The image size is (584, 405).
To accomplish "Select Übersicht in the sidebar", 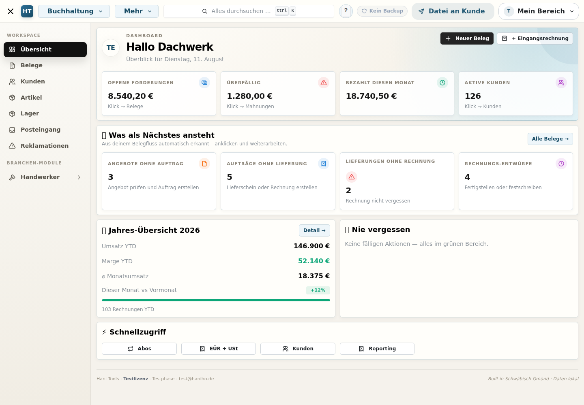I will click(x=45, y=49).
